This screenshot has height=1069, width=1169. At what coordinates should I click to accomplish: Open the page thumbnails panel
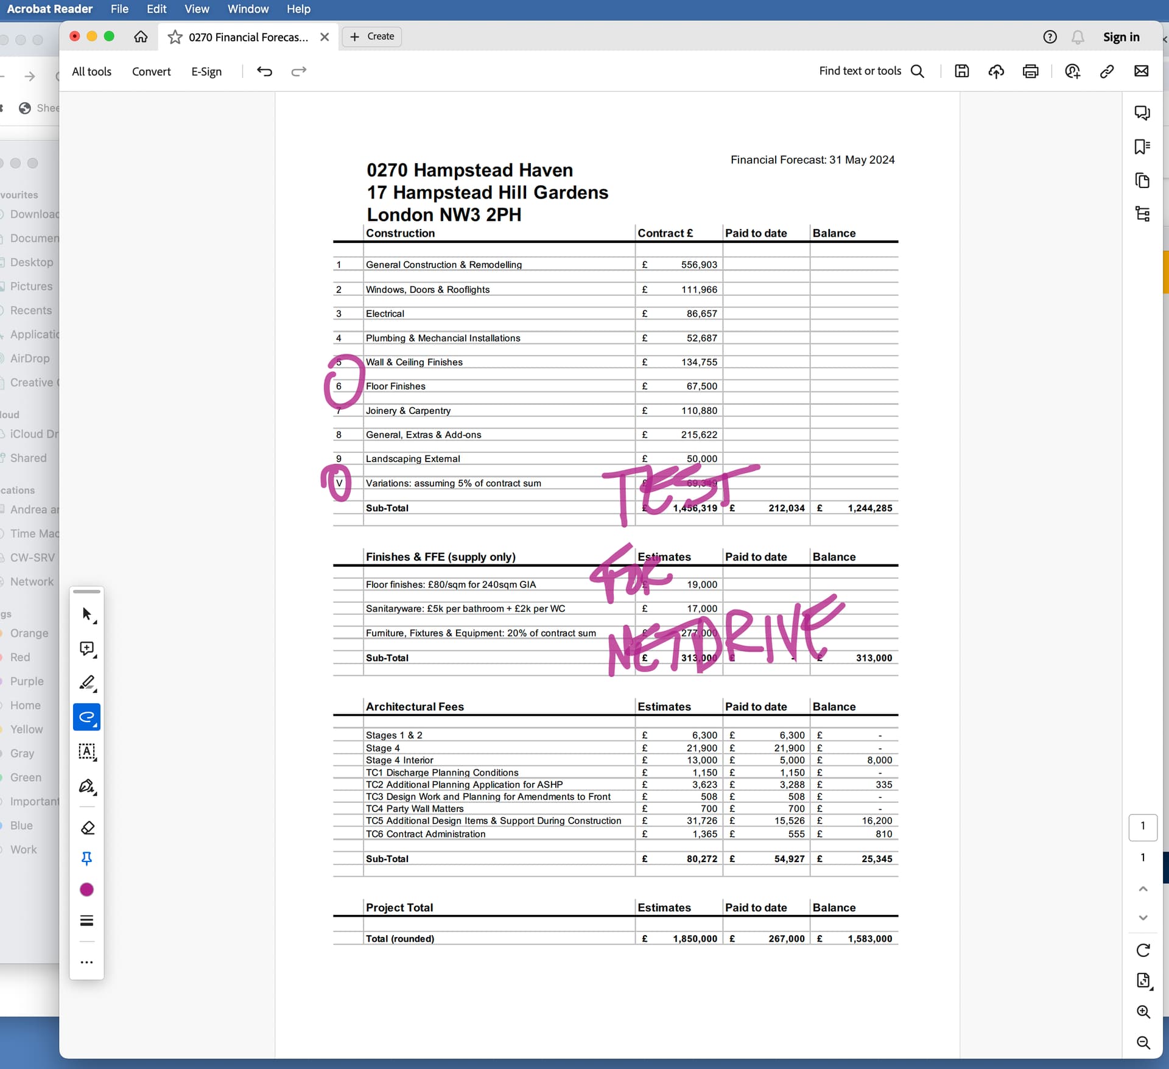1142,181
